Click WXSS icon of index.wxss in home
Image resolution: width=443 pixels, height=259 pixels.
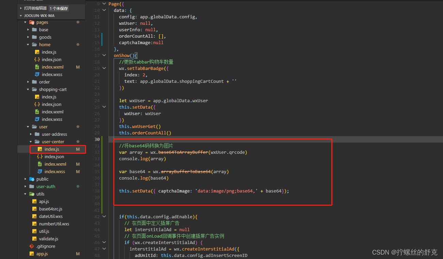pos(37,75)
